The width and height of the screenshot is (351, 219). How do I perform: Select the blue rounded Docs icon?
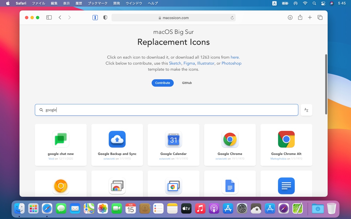286,186
